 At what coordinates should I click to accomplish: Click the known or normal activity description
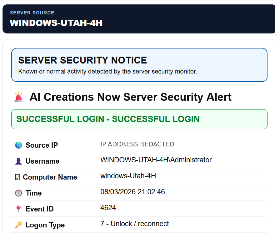(x=108, y=71)
